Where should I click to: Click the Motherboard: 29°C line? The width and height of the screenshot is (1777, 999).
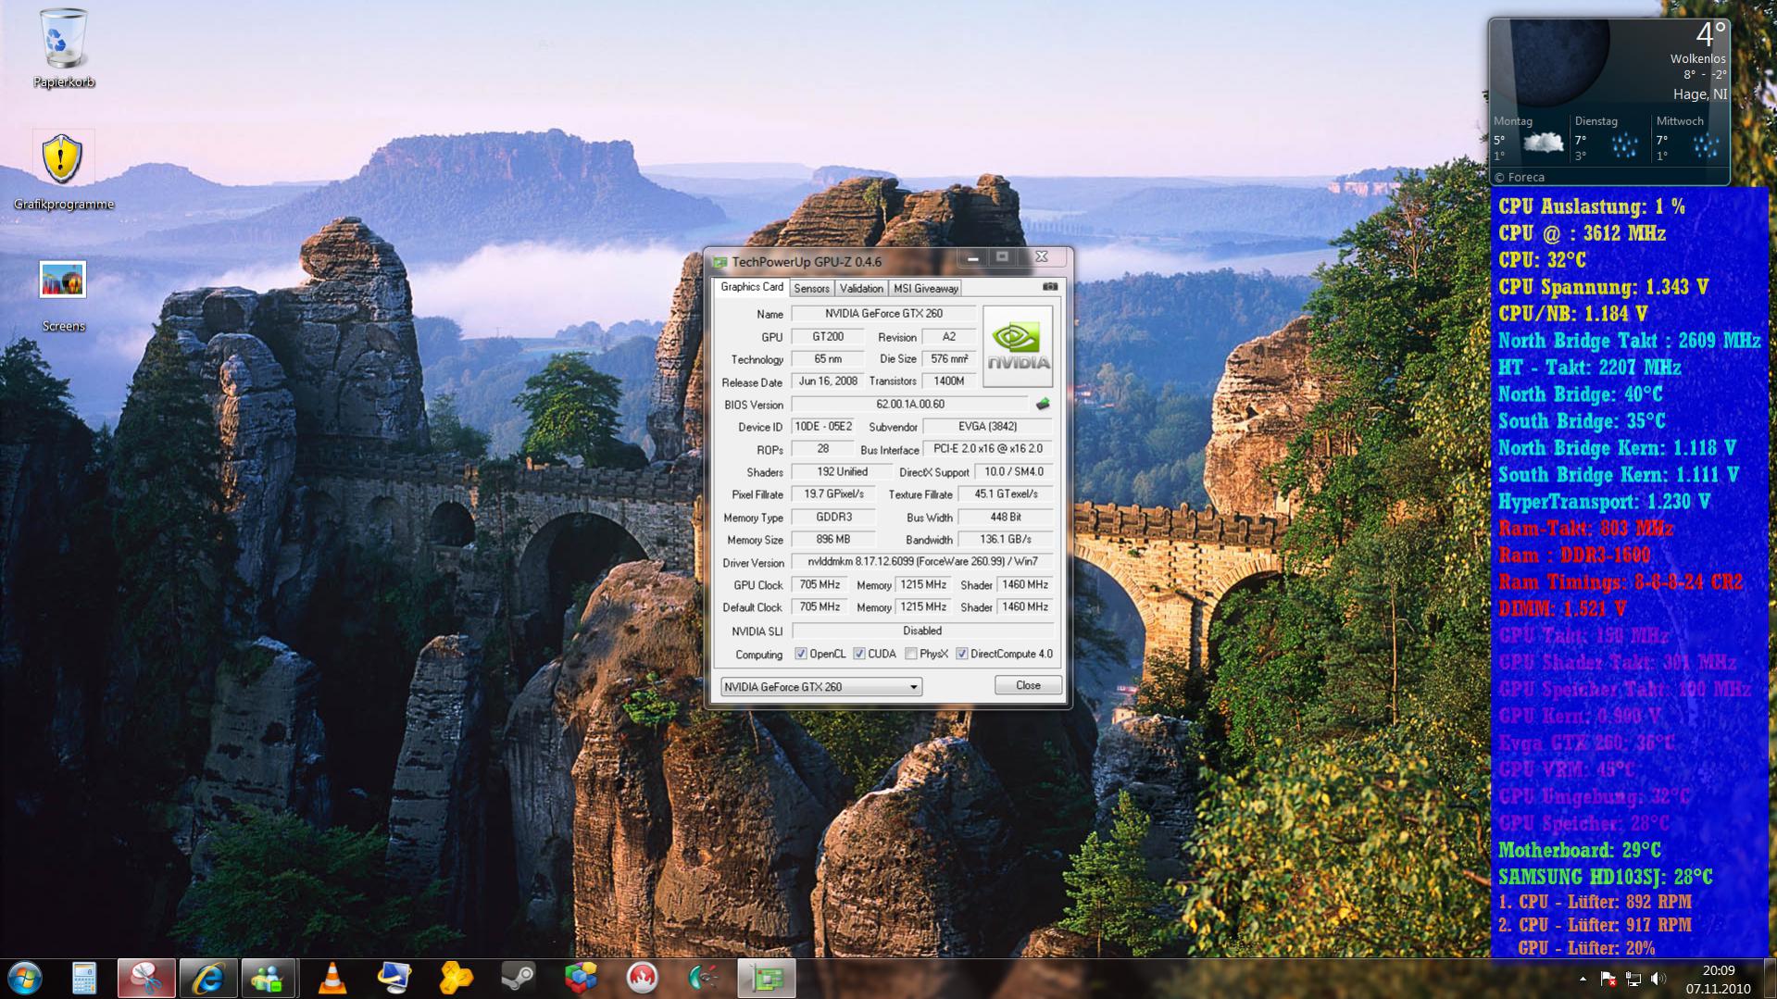[x=1579, y=850]
